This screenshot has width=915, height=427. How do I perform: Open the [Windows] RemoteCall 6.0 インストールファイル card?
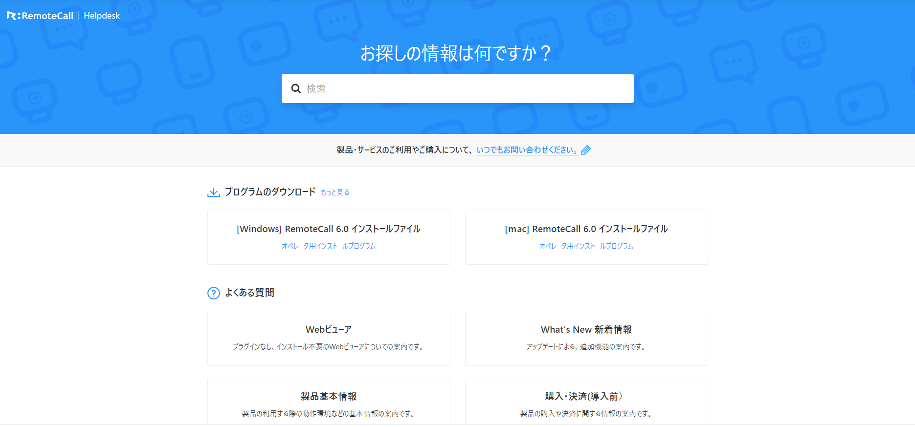point(329,237)
